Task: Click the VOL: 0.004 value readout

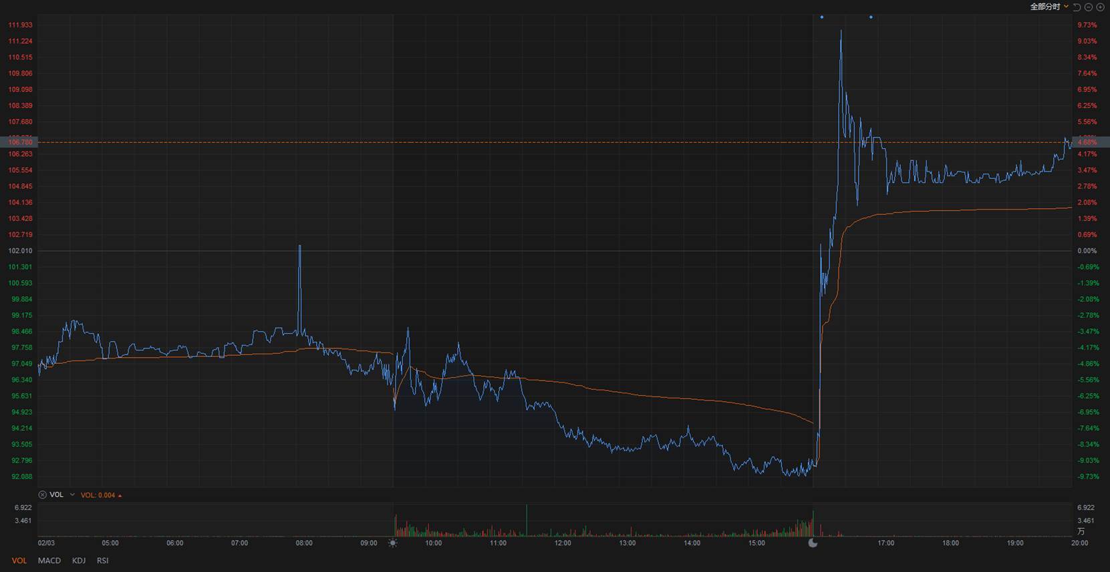Action: [98, 495]
